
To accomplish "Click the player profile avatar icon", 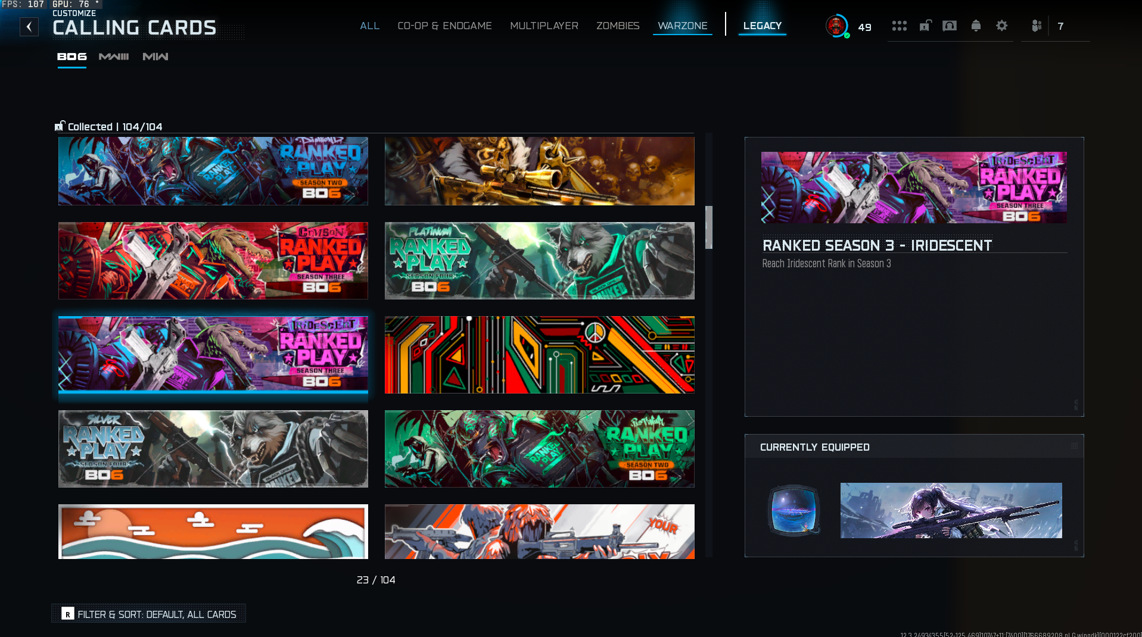I will pos(836,26).
